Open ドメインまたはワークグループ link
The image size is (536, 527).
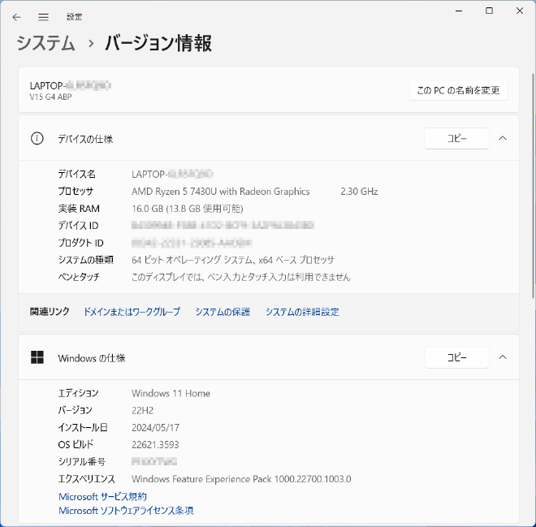tap(132, 312)
